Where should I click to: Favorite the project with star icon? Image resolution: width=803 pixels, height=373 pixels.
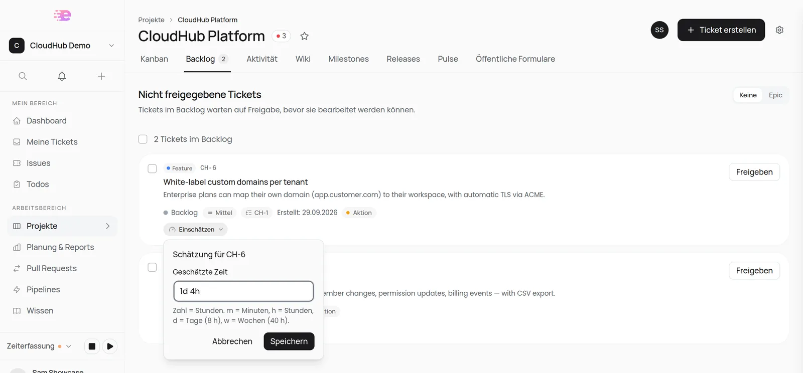click(304, 36)
